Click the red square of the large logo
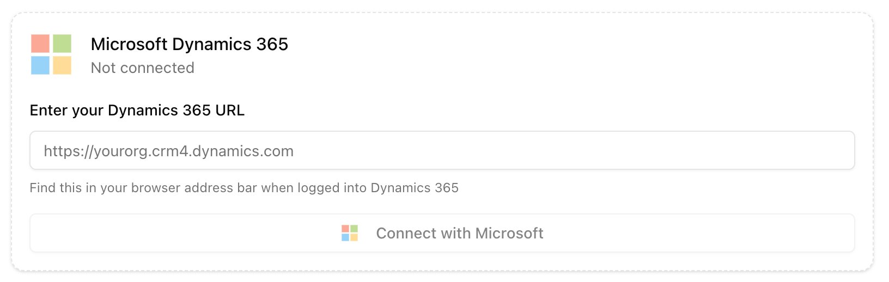This screenshot has height=282, width=889. click(x=40, y=44)
